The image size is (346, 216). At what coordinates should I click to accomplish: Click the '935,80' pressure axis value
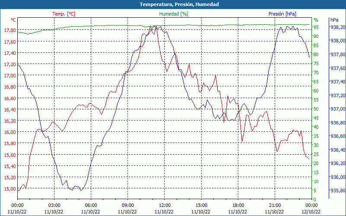pos(338,191)
